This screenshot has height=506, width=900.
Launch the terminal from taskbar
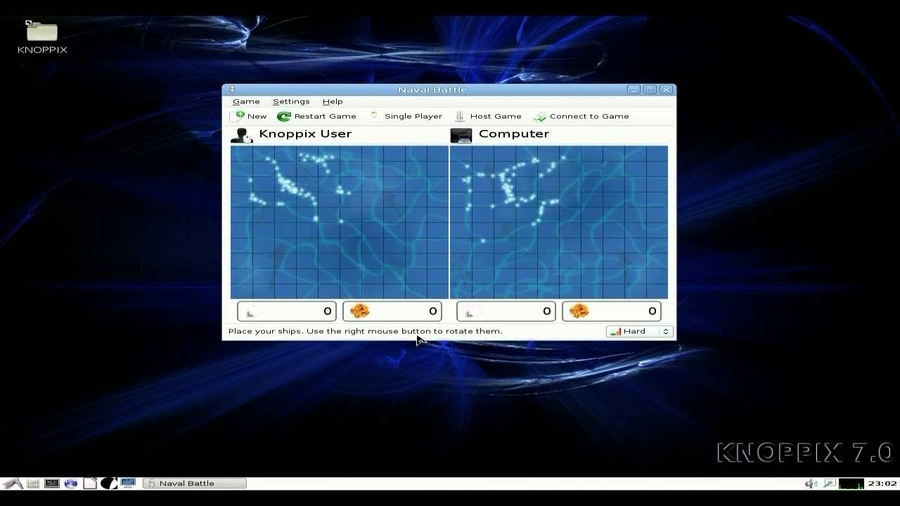[x=52, y=484]
